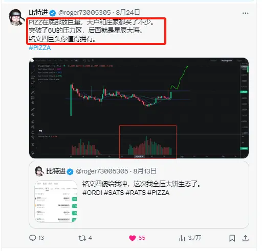Image resolution: width=262 pixels, height=251 pixels.
Task: Open the view analytics bar chart icon
Action: click(x=182, y=238)
